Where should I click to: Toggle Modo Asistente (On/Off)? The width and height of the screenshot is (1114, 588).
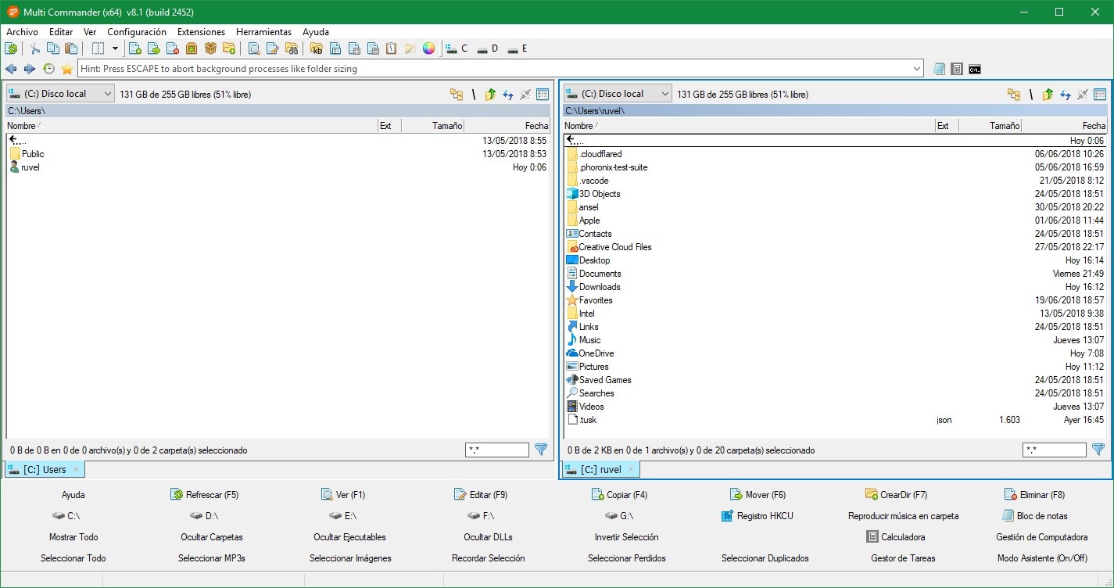point(1041,558)
